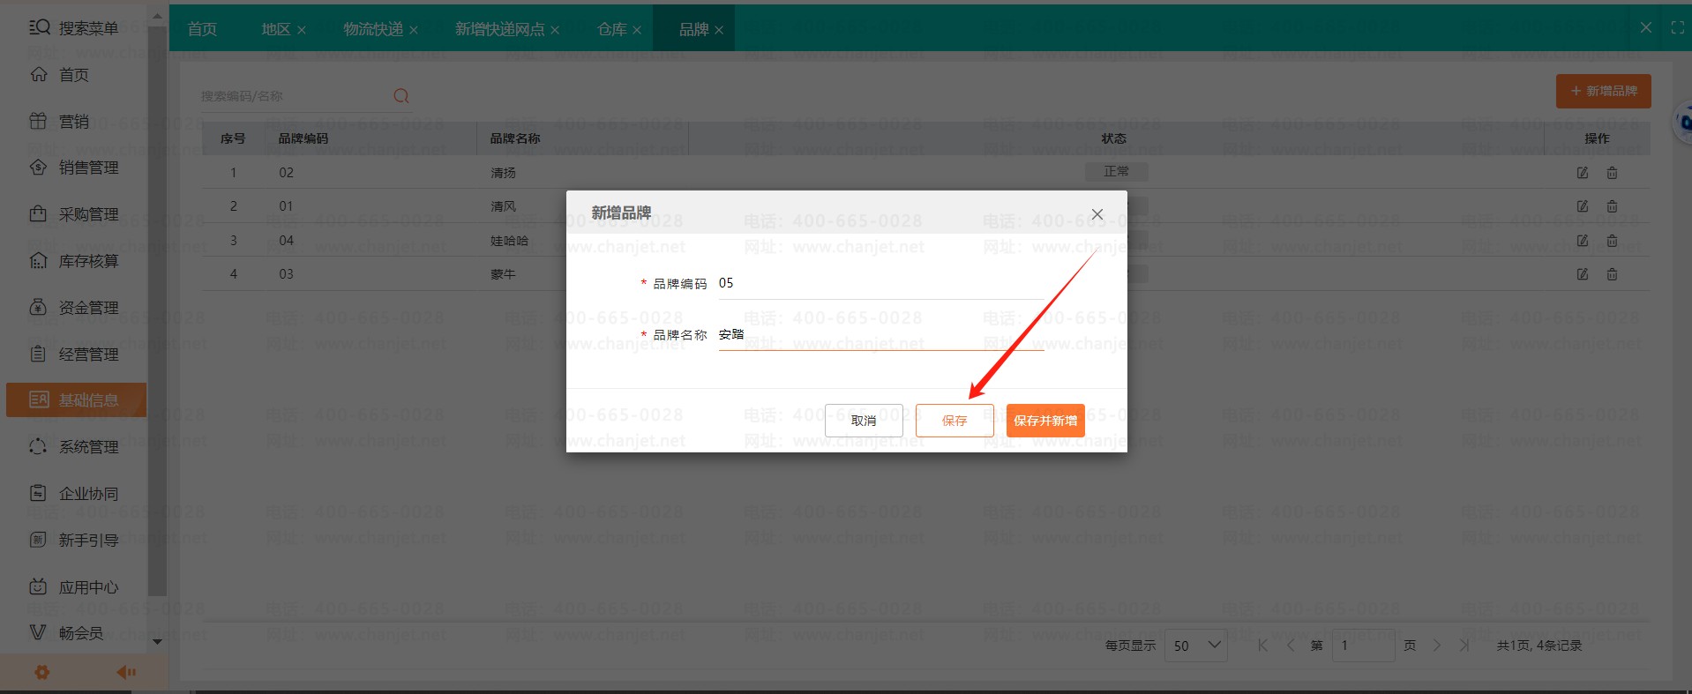The image size is (1692, 694).
Task: Click the 娃哈哈 brand name cell
Action: (x=510, y=241)
